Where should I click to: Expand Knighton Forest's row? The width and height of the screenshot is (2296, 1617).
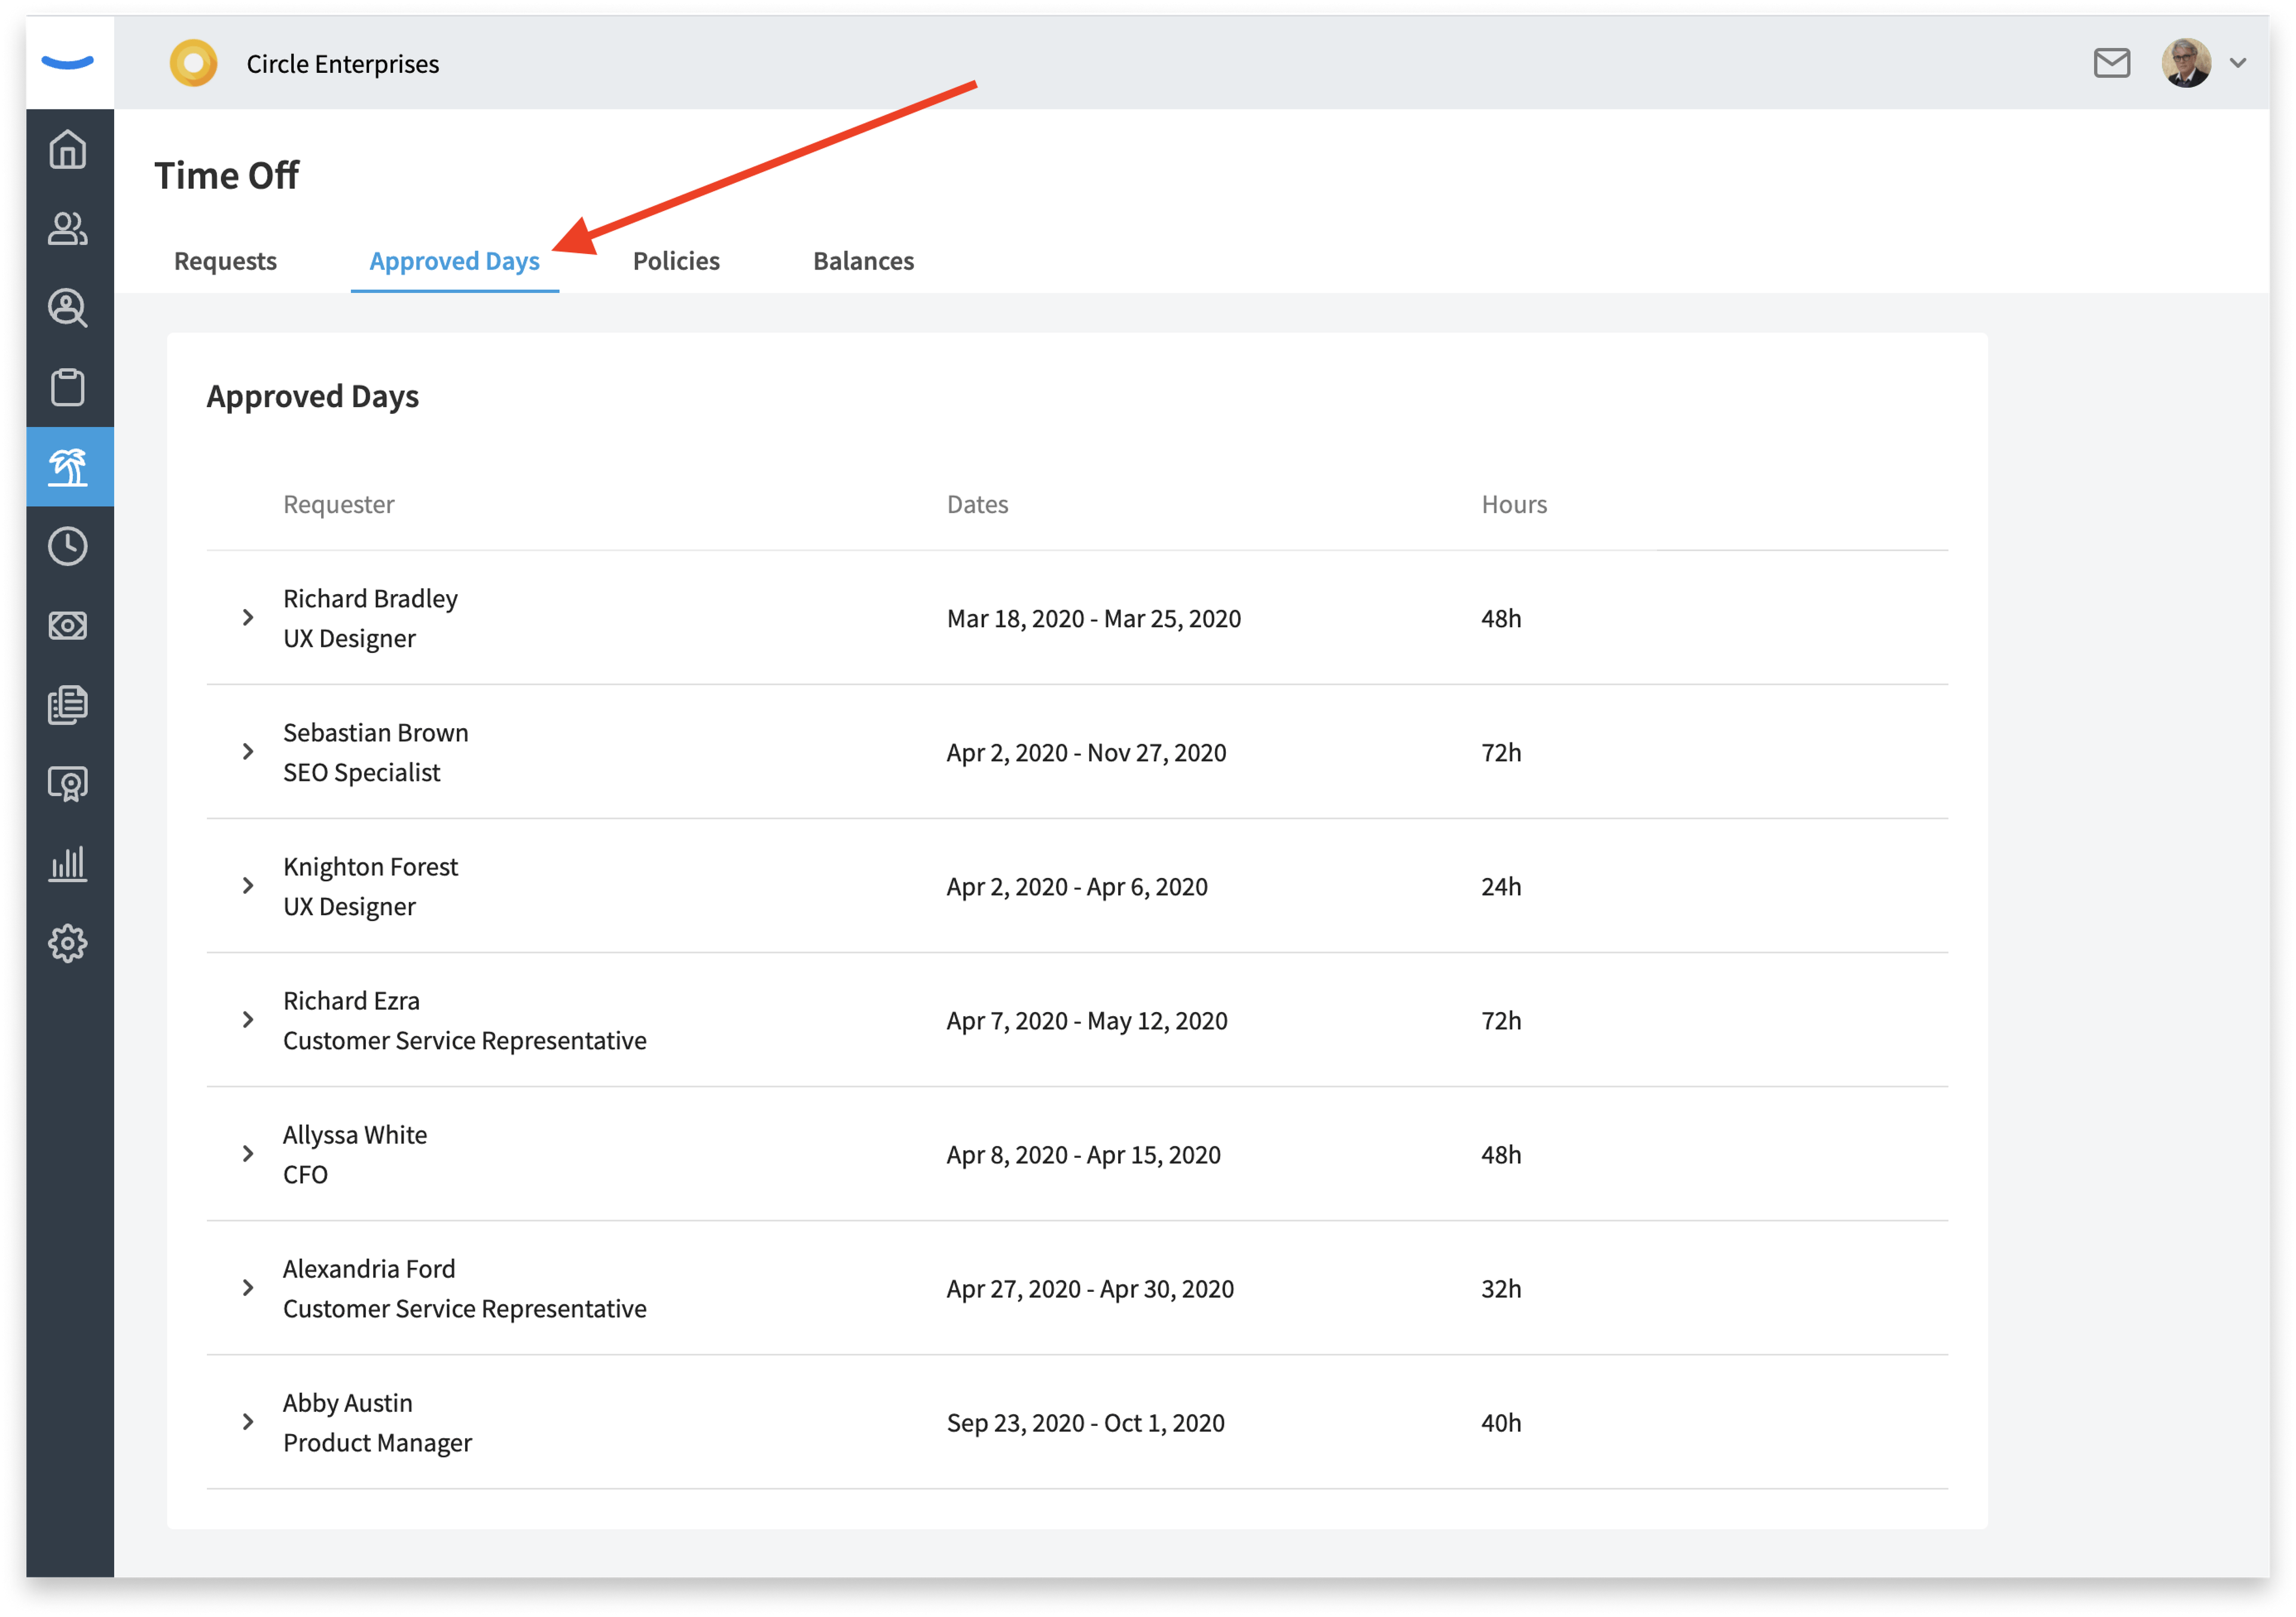[x=248, y=886]
